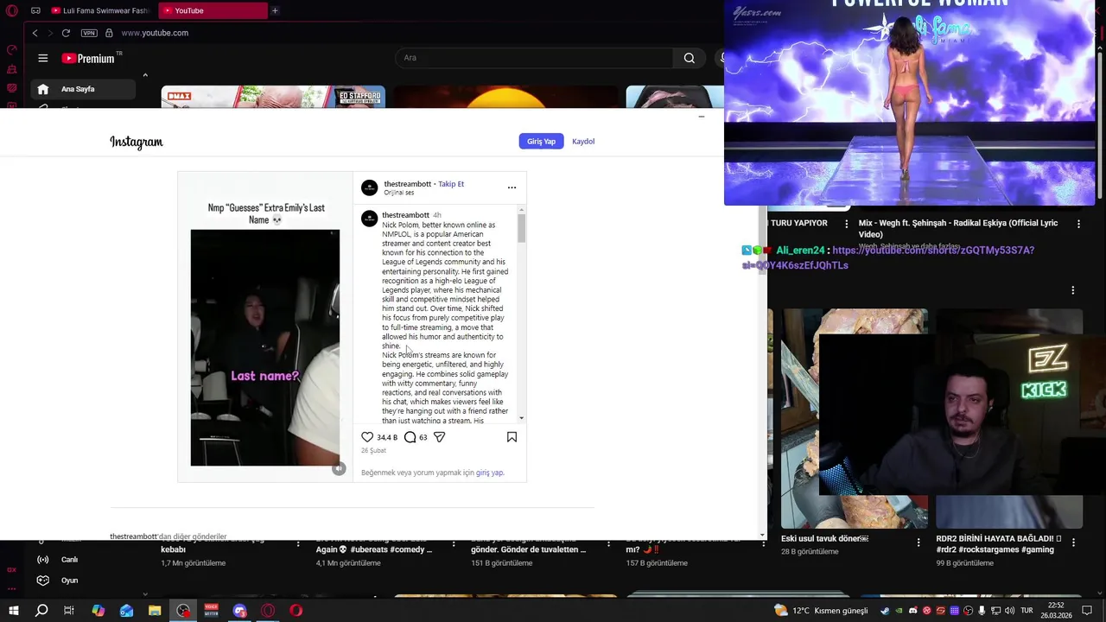
Task: Go back in browser history
Action: [x=35, y=33]
